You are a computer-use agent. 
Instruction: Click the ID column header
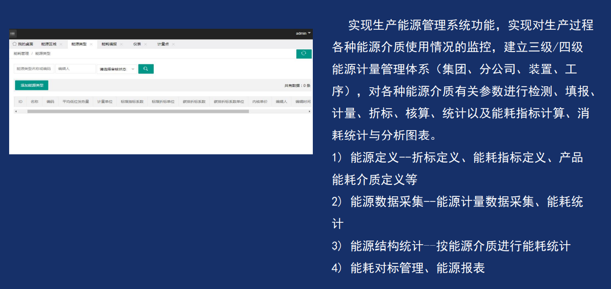pyautogui.click(x=20, y=102)
